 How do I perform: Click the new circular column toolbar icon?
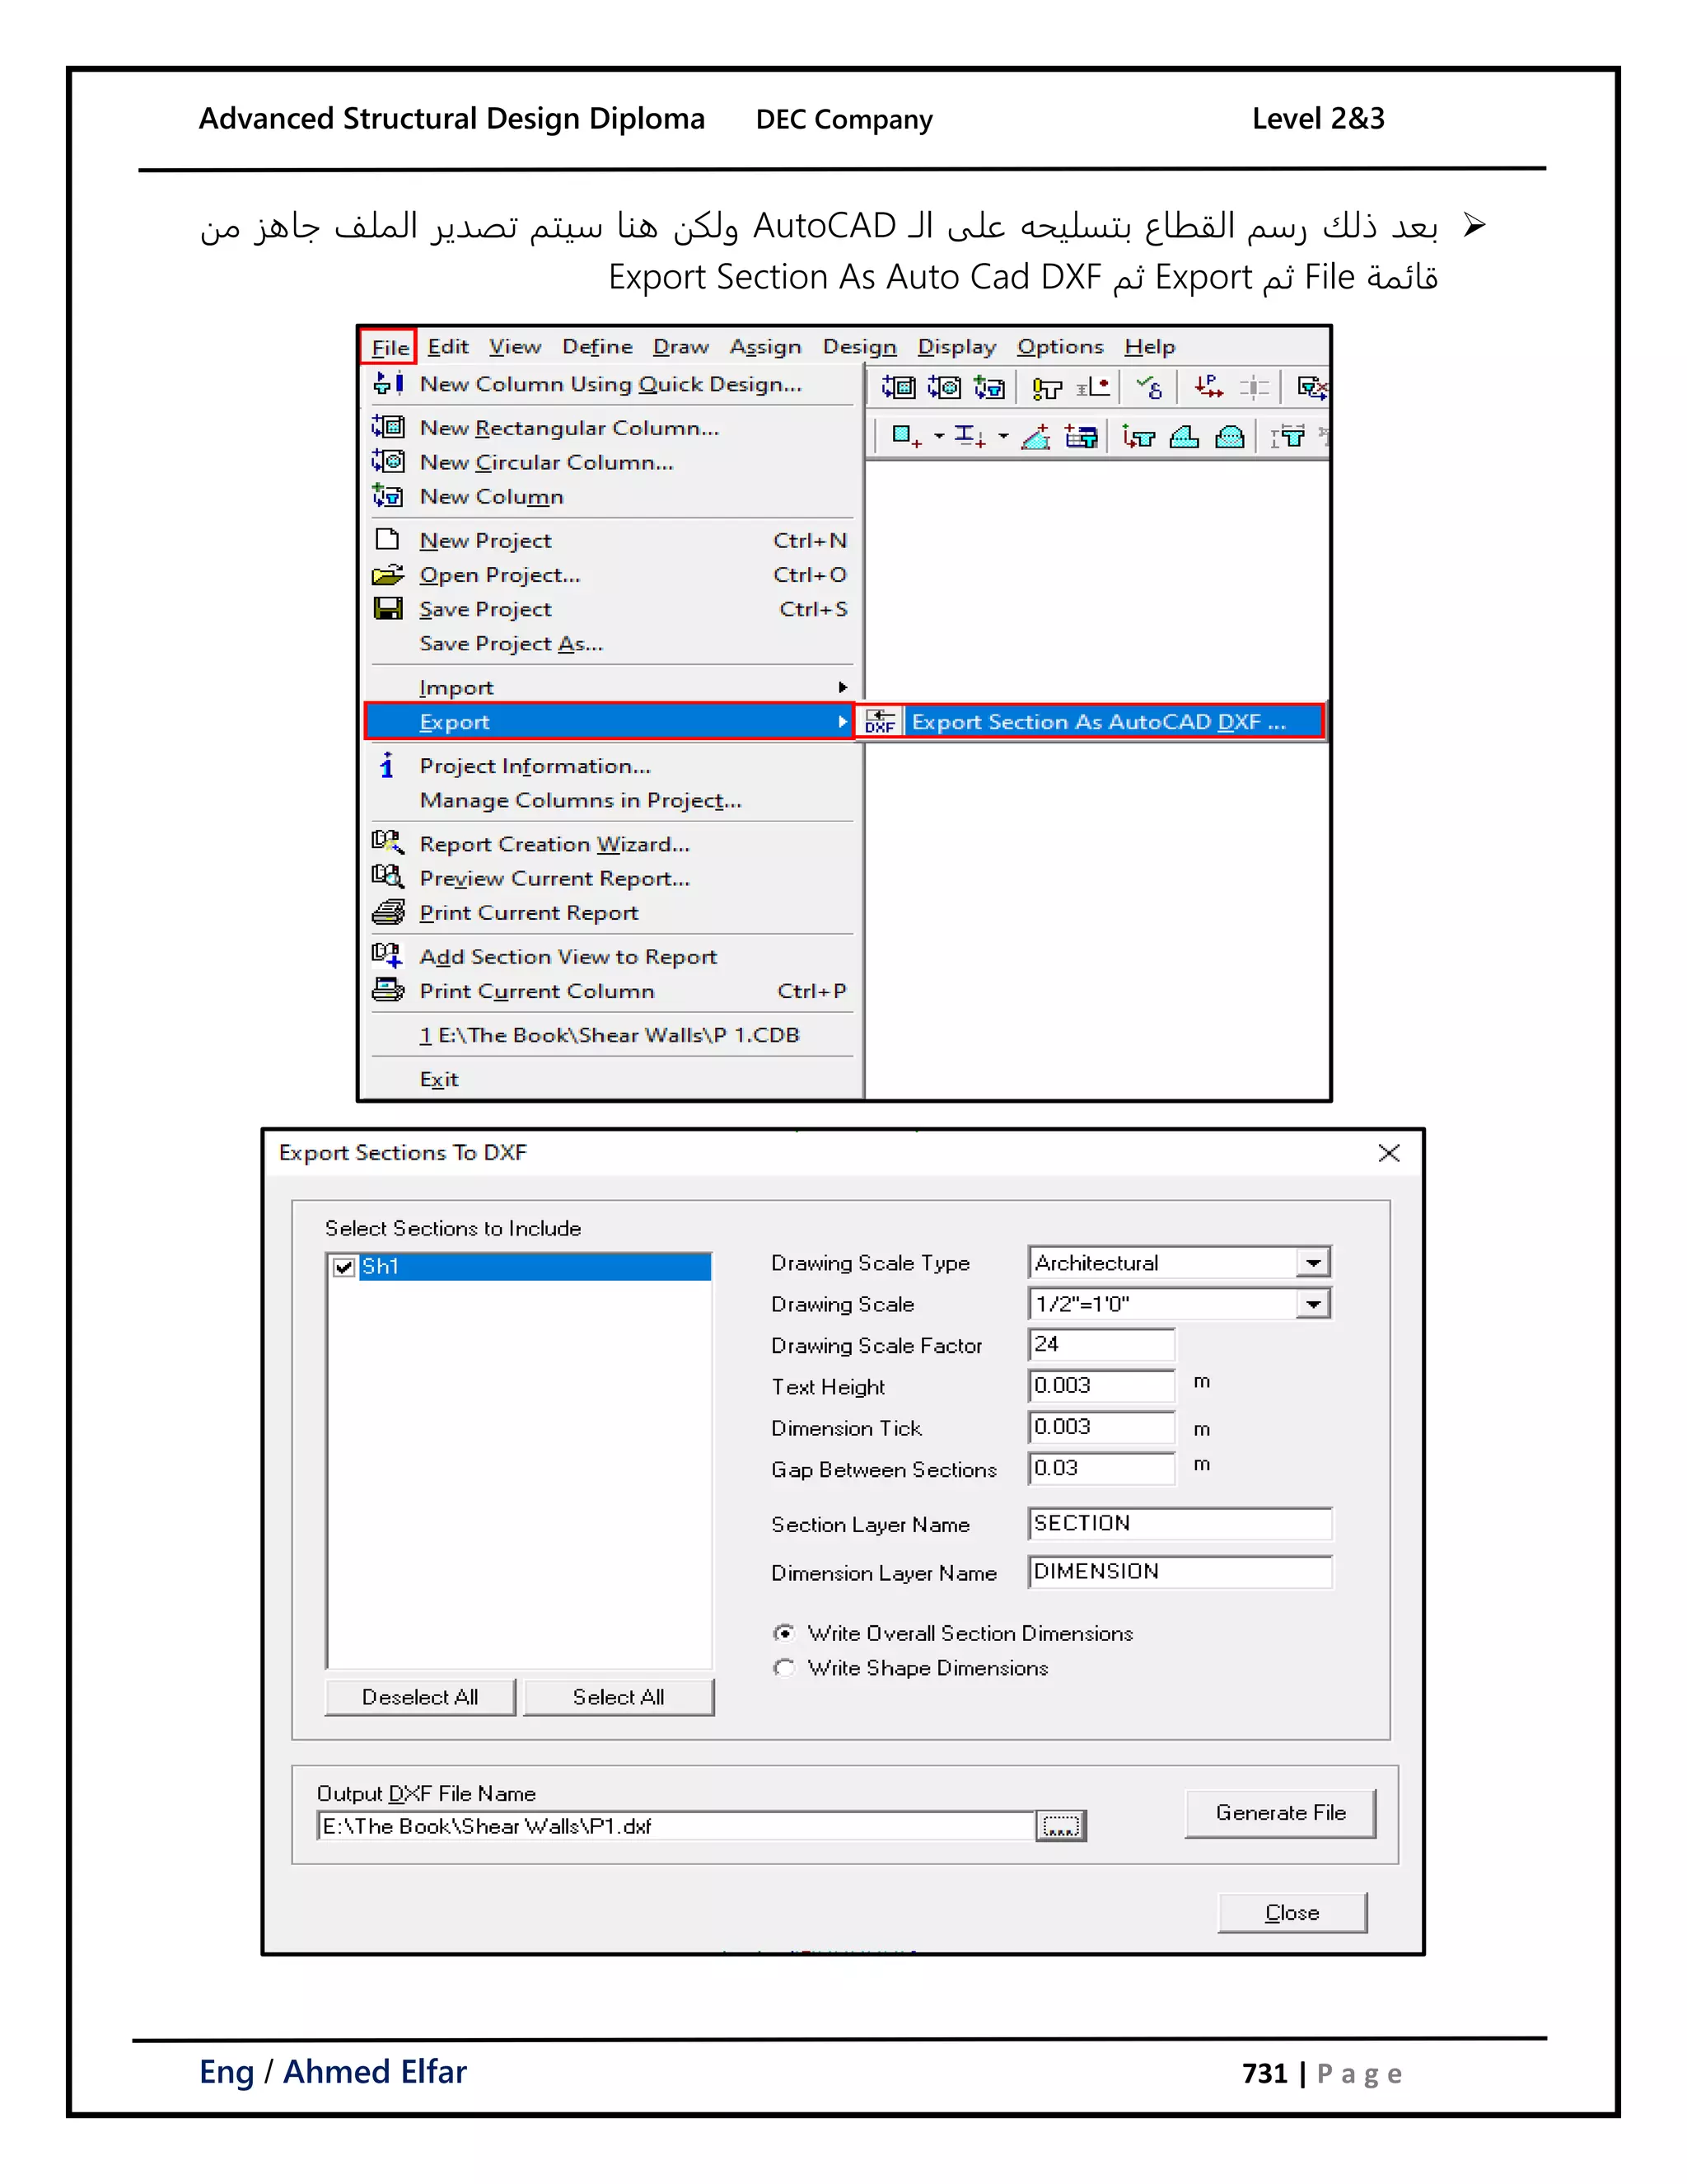click(943, 387)
